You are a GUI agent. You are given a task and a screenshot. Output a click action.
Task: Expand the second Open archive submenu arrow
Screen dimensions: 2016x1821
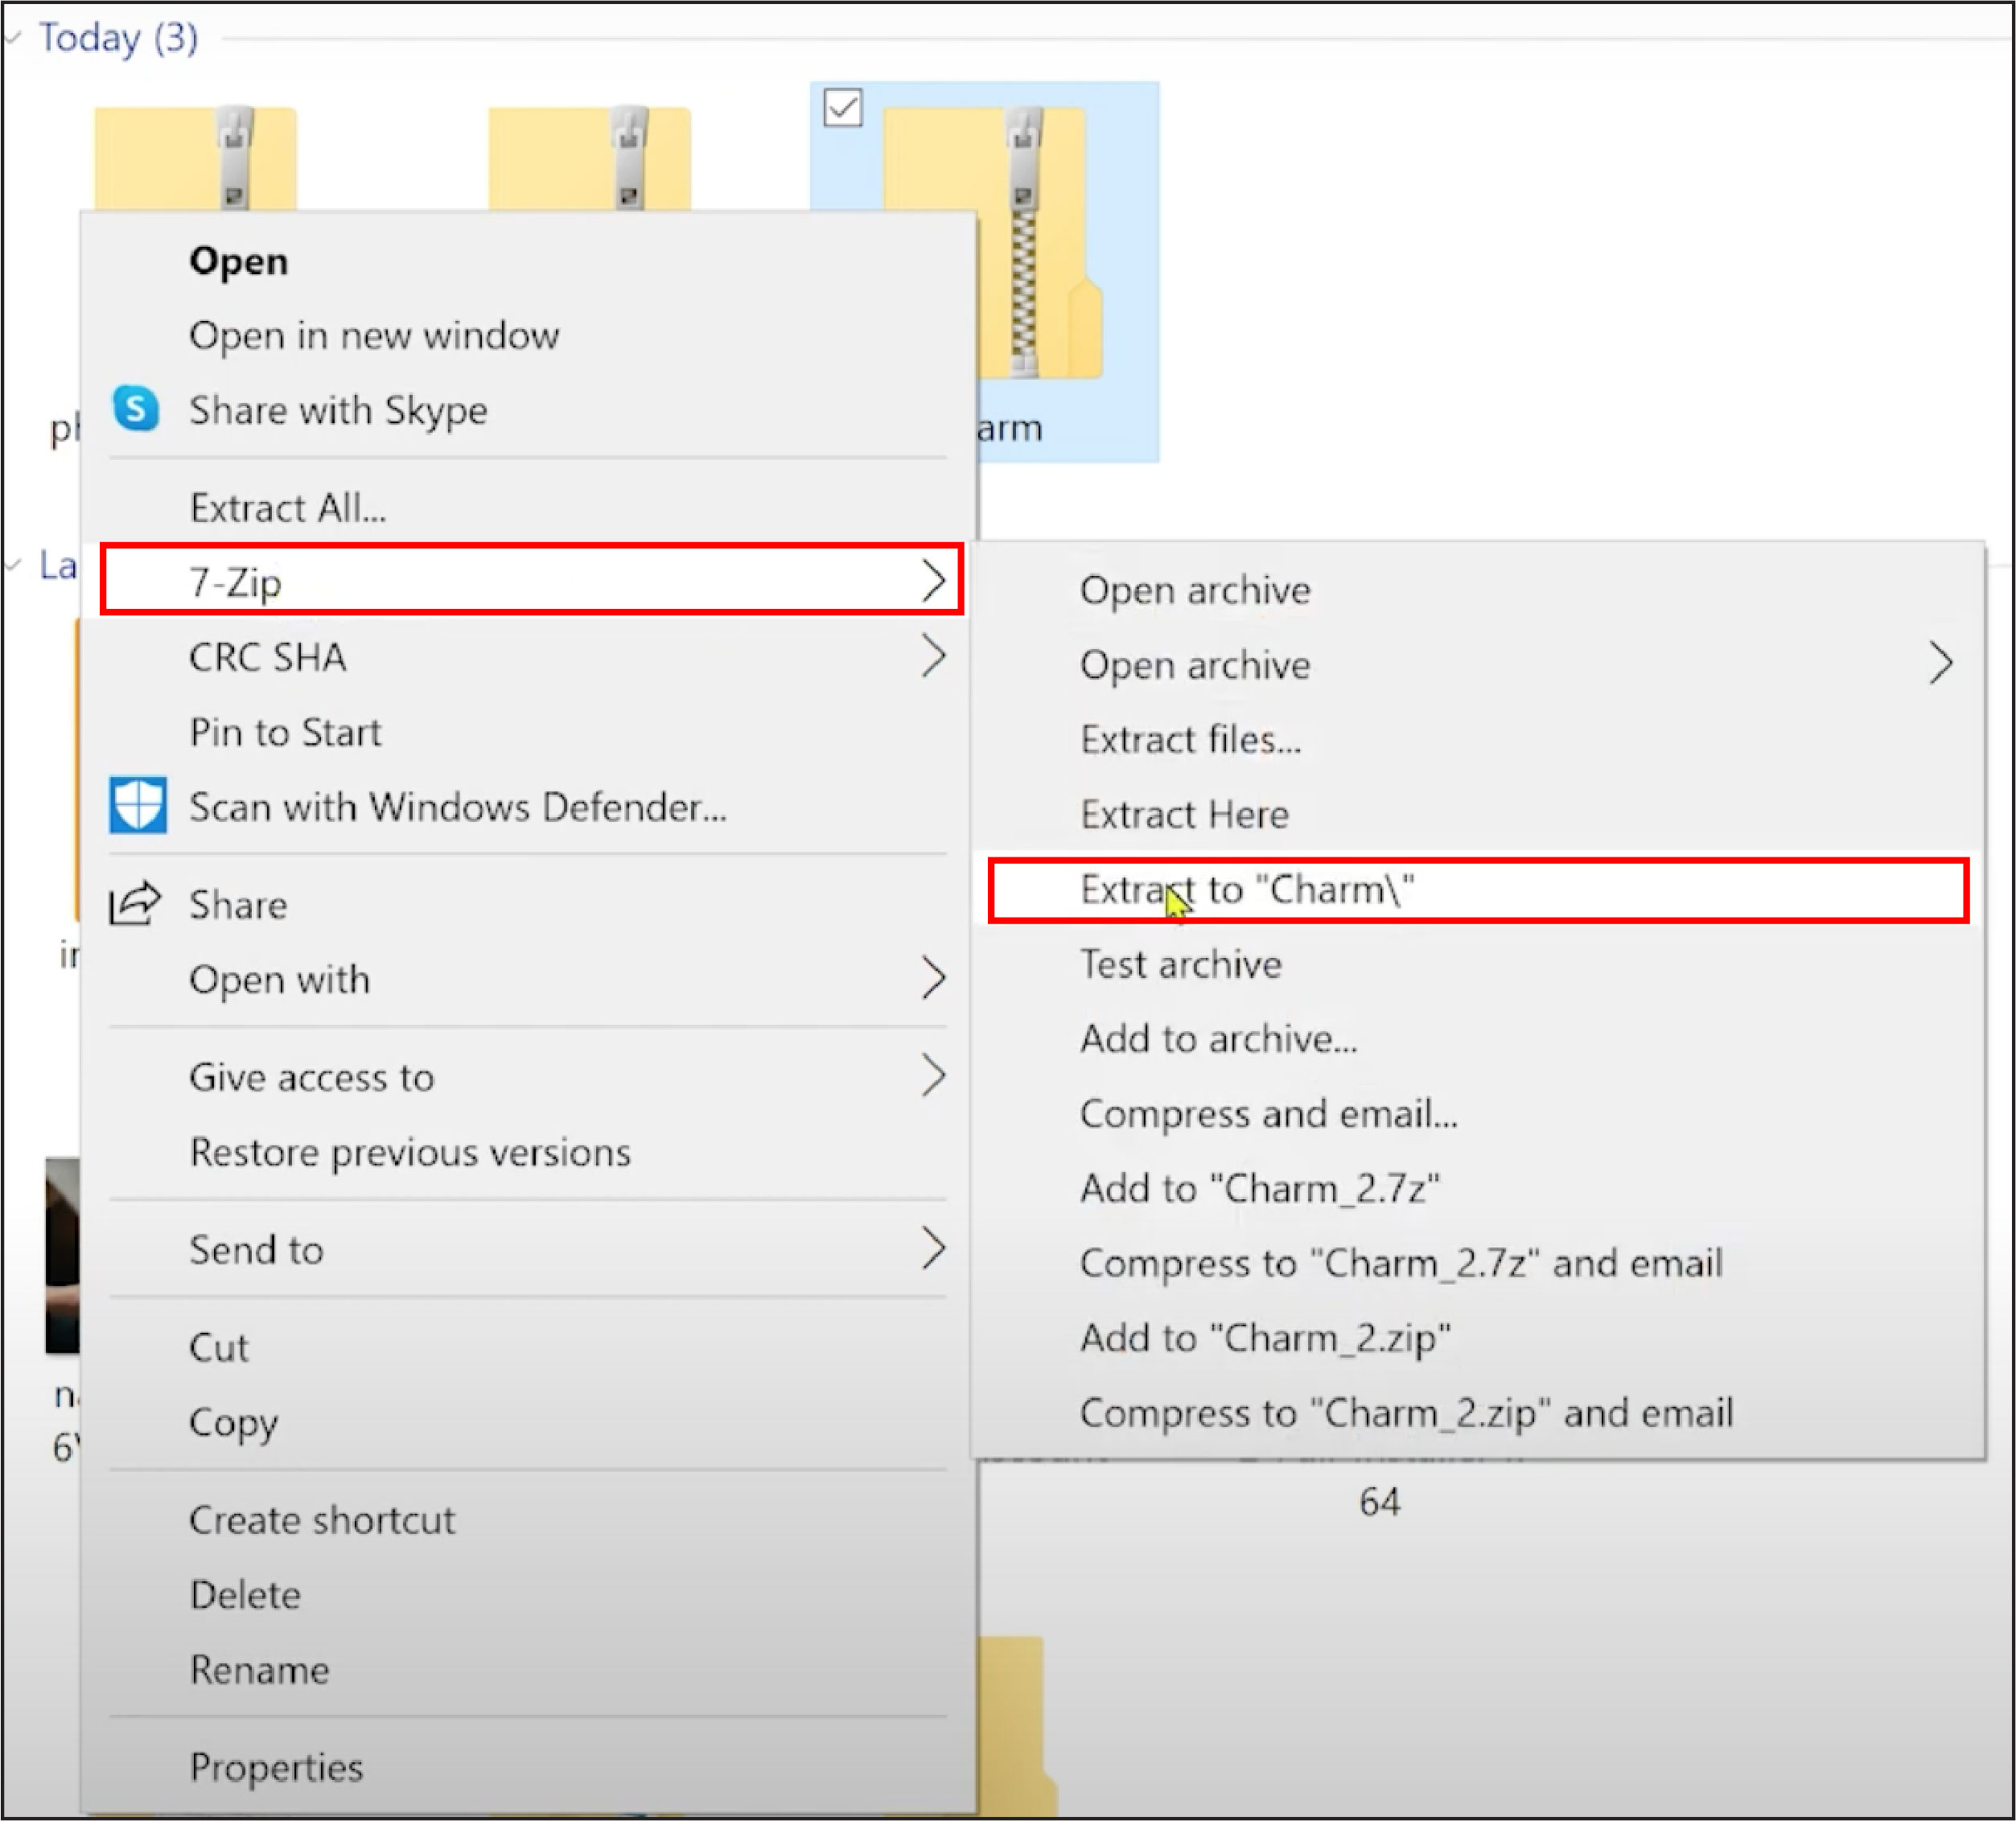1940,664
